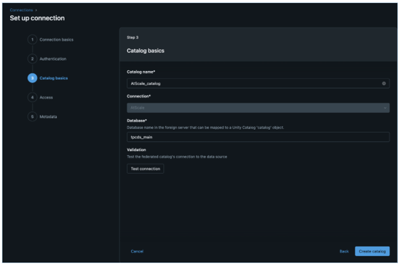Click the step 4 circle icon
The height and width of the screenshot is (265, 398).
(32, 98)
